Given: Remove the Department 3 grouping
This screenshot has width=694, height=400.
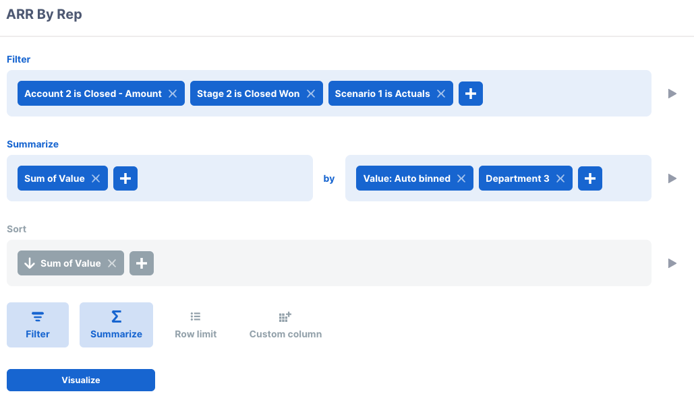Looking at the screenshot, I should click(560, 178).
